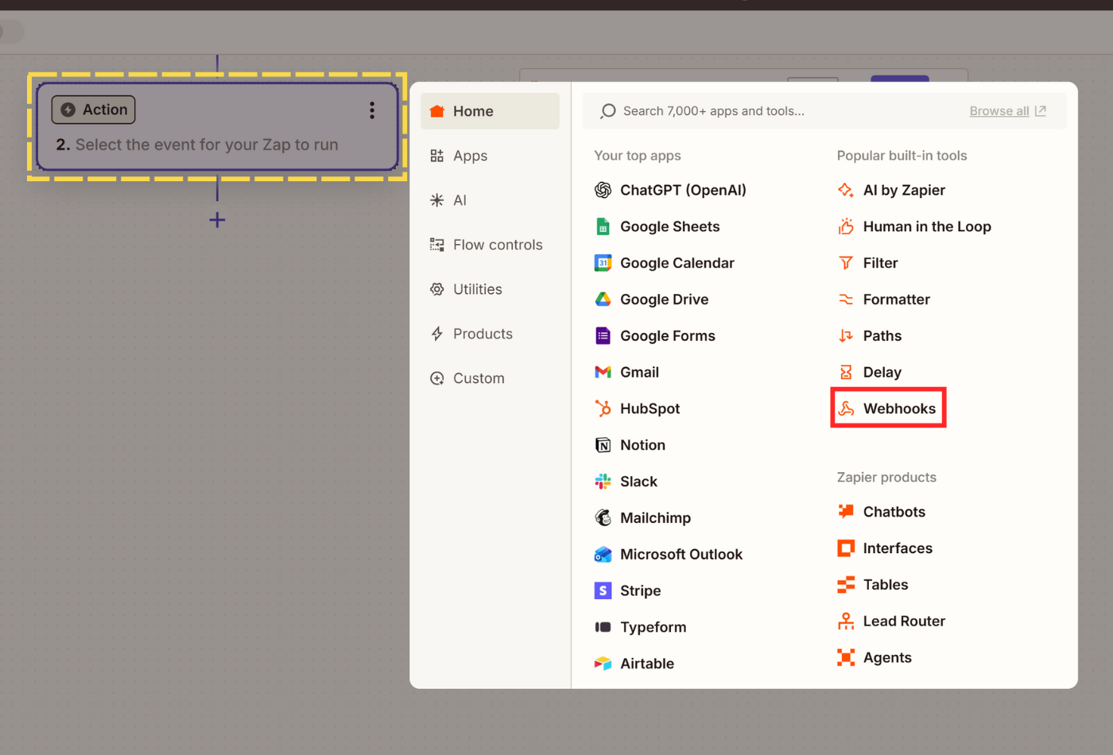This screenshot has width=1113, height=755.
Task: Click the Search apps and tools field
Action: point(779,111)
